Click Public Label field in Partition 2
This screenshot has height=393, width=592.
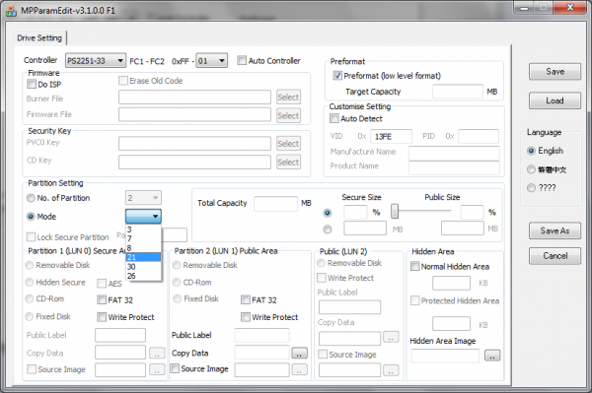pos(262,335)
